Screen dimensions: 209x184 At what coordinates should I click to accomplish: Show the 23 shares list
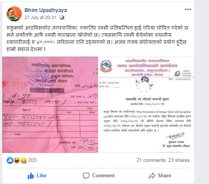click(179, 160)
